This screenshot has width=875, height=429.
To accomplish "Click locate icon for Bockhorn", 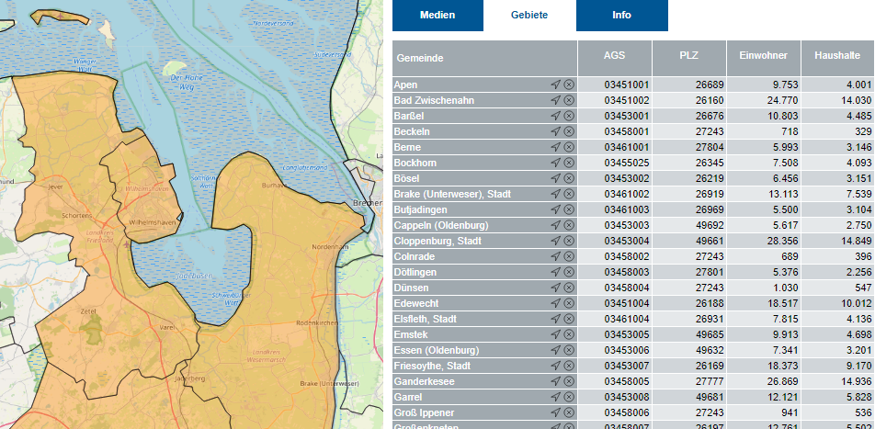I will (555, 163).
